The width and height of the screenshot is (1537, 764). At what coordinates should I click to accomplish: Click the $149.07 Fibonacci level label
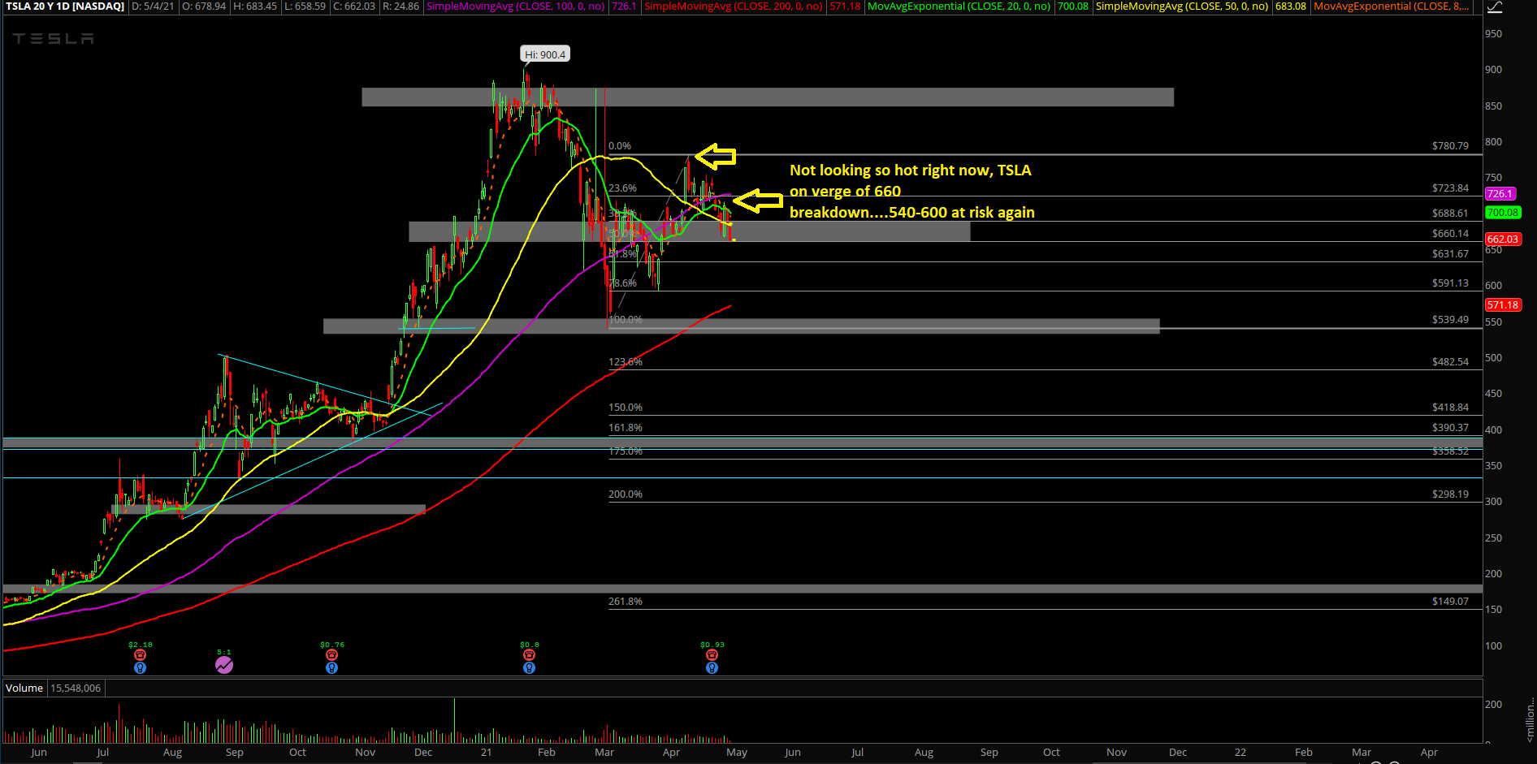pos(1450,602)
